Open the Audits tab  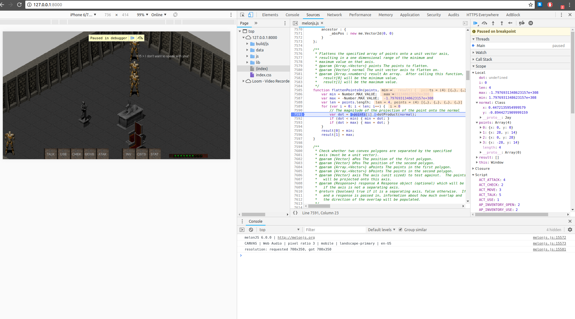[x=453, y=15]
